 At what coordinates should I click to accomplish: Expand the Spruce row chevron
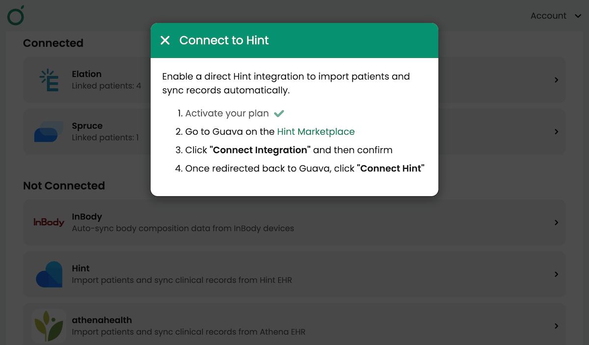tap(556, 132)
